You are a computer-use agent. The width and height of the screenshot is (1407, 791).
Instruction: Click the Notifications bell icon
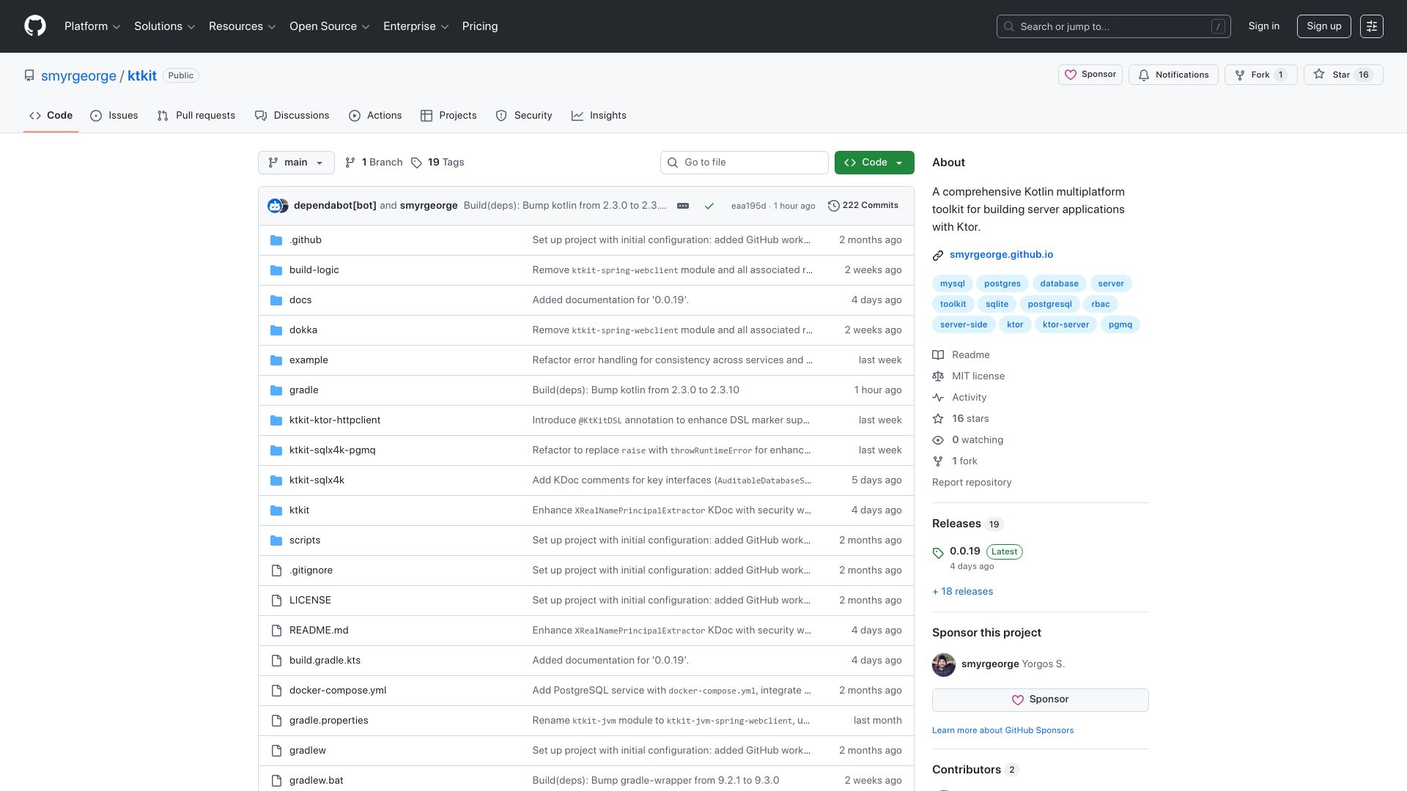point(1143,75)
